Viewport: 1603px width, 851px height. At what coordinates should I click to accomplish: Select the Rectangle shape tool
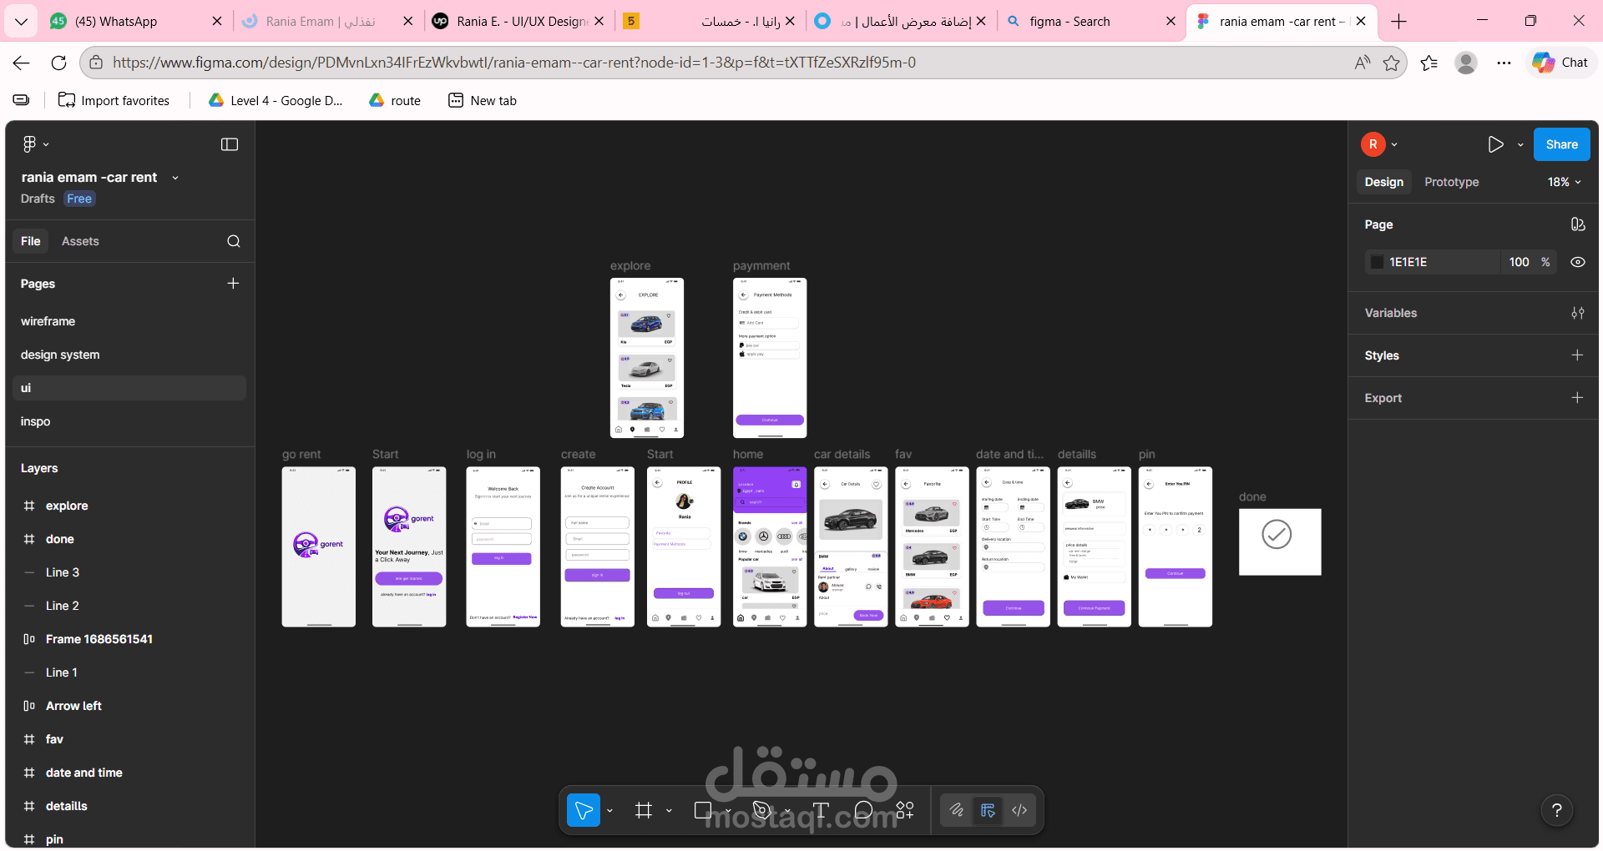click(x=703, y=810)
